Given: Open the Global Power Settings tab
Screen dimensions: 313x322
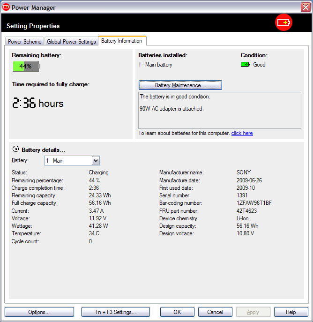Looking at the screenshot, I should (x=71, y=42).
